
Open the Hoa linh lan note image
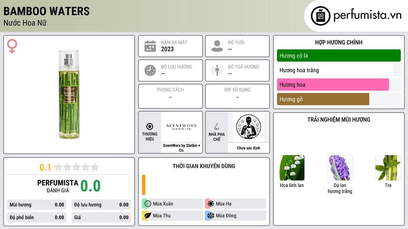tap(292, 168)
